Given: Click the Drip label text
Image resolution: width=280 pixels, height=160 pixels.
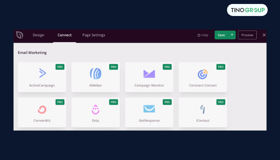Looking at the screenshot, I should tap(96, 120).
